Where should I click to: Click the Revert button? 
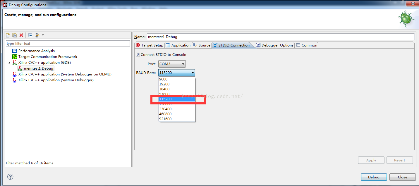(399, 160)
